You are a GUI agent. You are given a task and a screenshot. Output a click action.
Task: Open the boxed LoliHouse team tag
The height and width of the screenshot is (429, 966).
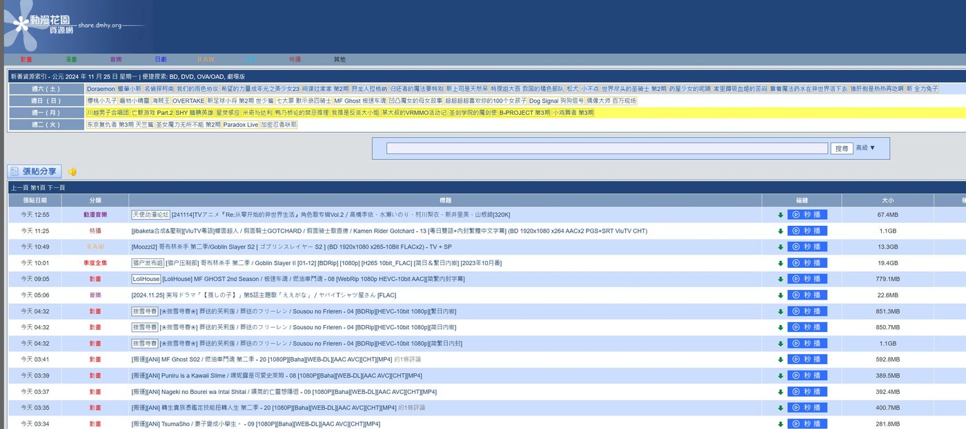coord(146,279)
